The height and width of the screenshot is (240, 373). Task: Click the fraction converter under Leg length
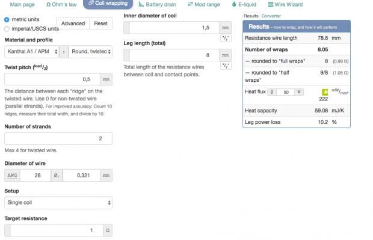226,66
